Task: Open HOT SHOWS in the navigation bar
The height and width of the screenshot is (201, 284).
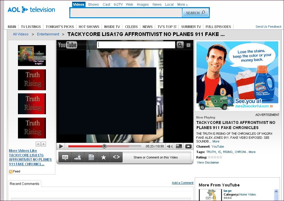Action: click(x=89, y=27)
